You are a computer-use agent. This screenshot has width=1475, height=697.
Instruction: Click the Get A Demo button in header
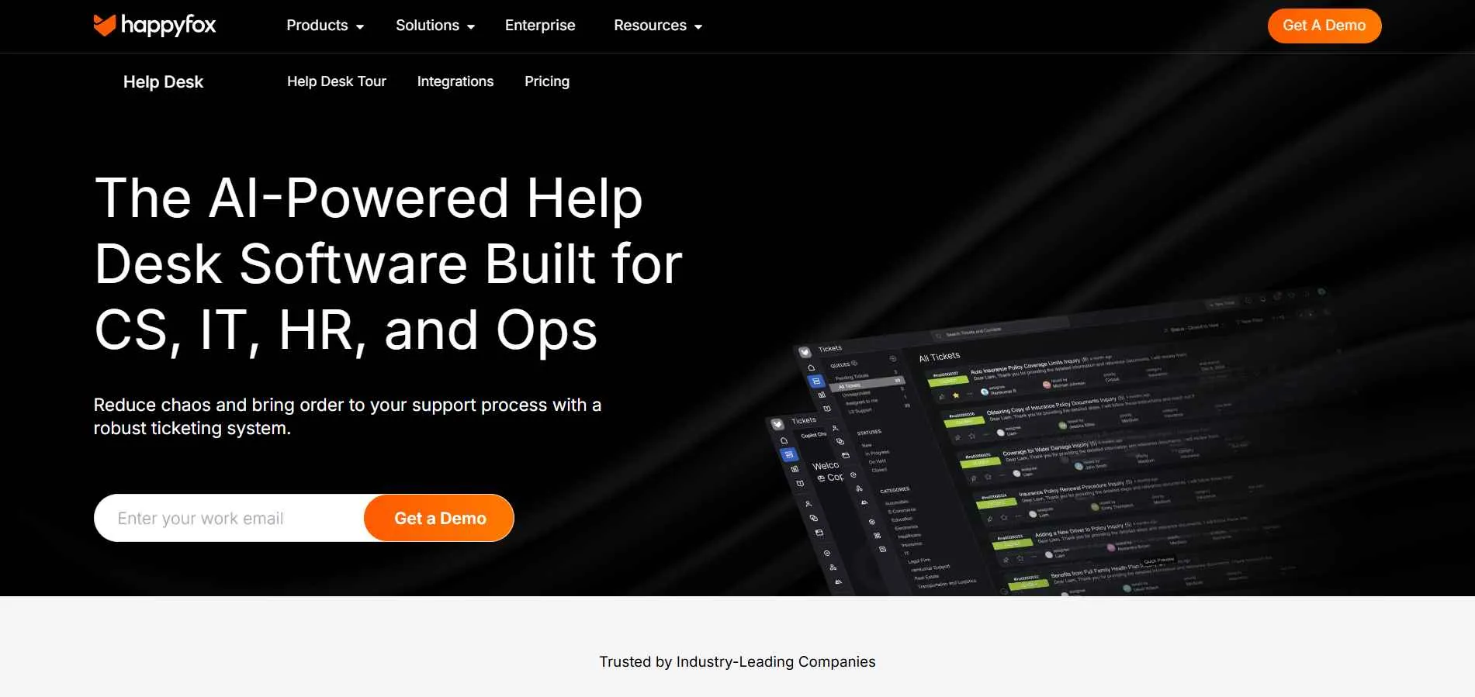coord(1324,26)
